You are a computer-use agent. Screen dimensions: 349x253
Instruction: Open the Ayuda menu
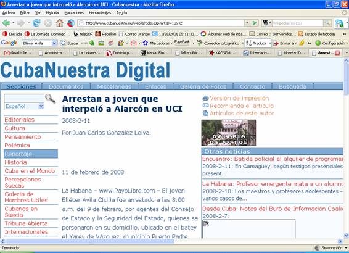[x=121, y=13]
